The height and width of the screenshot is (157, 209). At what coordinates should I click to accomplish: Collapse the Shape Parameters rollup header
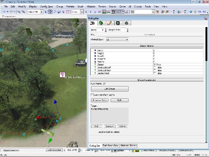pos(147,80)
